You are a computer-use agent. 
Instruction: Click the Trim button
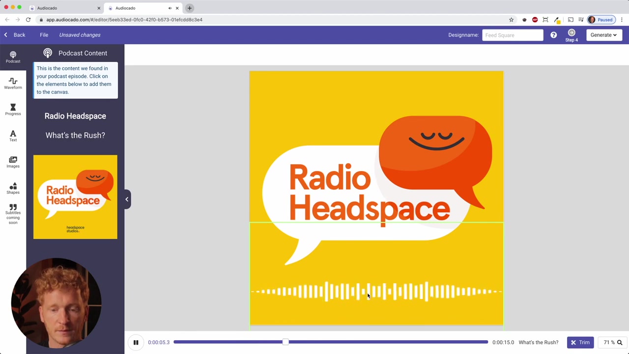(580, 342)
